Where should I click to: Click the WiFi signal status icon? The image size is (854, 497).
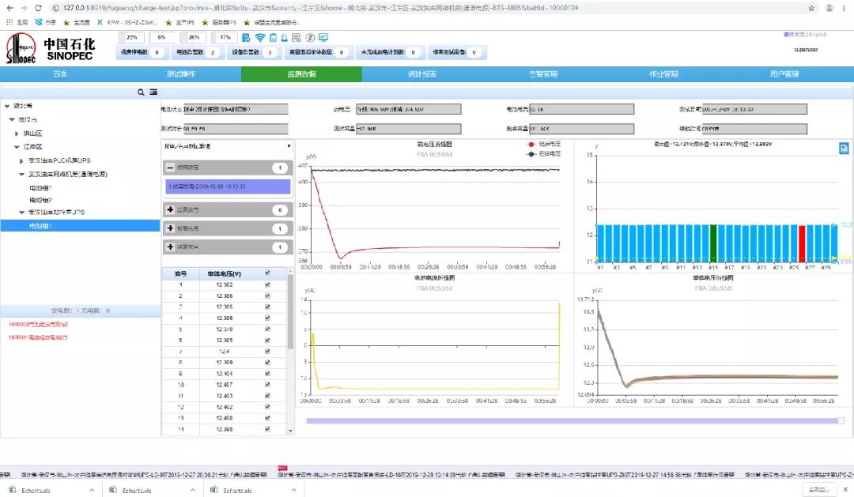click(260, 38)
